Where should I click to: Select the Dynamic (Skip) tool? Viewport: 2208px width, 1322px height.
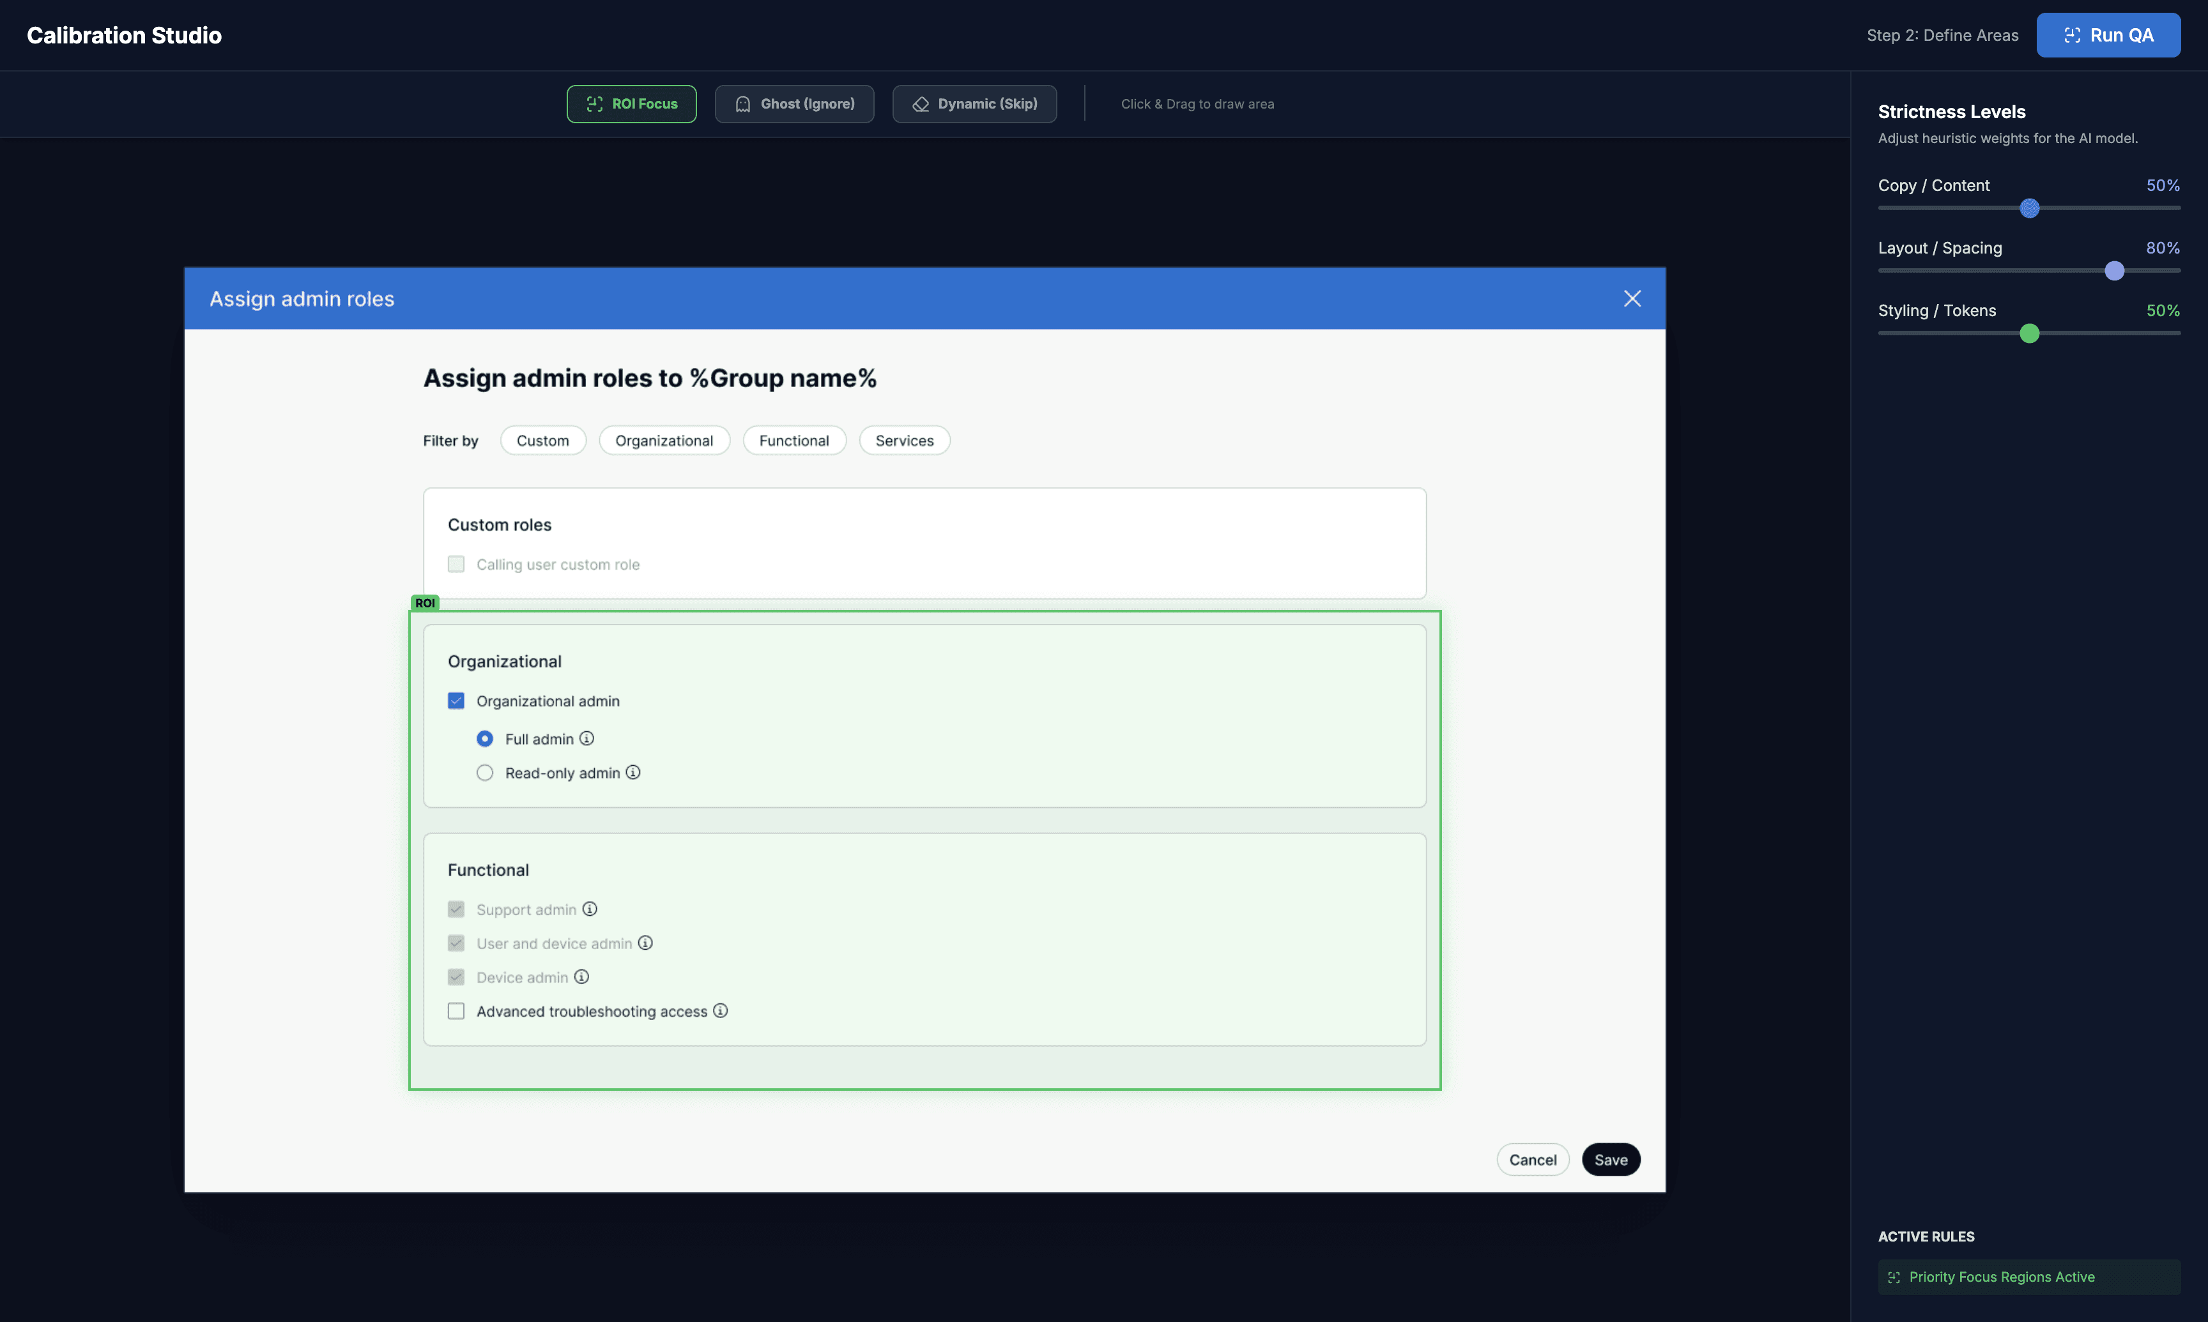pyautogui.click(x=974, y=103)
